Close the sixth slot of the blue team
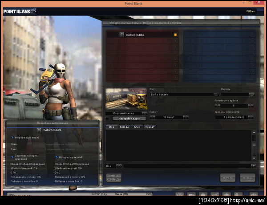 [x=253, y=65]
